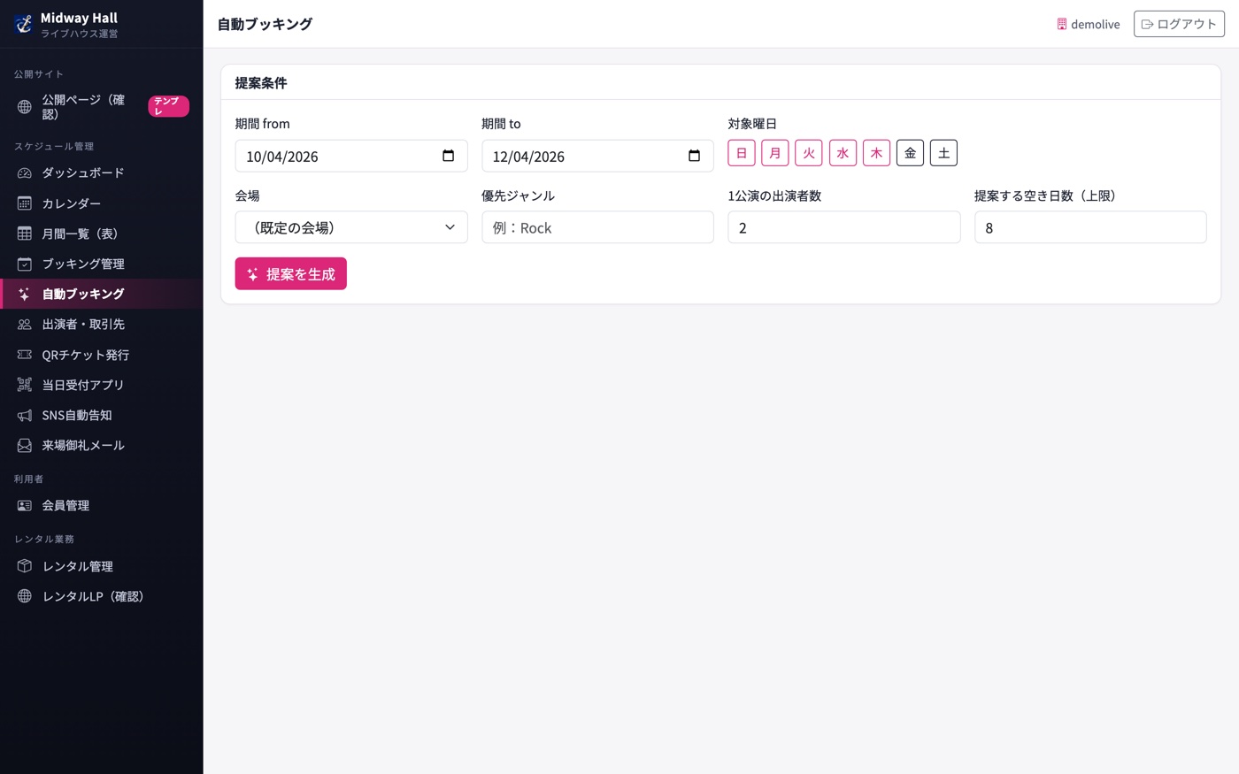Toggle the 火 (Tuesday) weekday button

click(809, 153)
